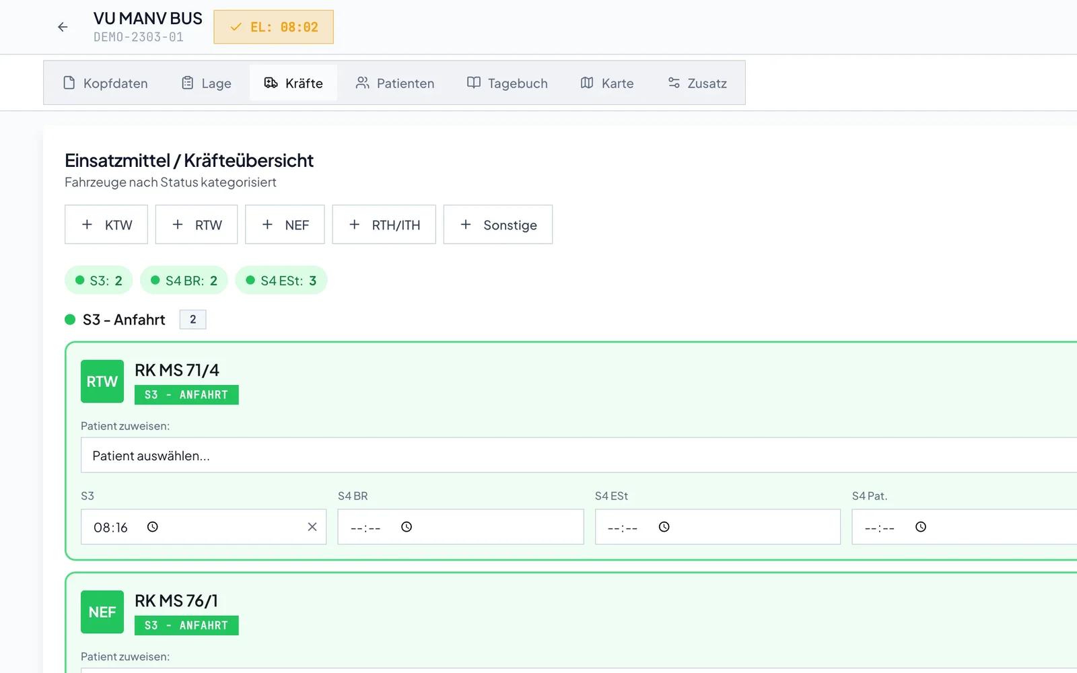Click the S4 BR time input field
Viewport: 1077px width, 673px height.
point(460,527)
